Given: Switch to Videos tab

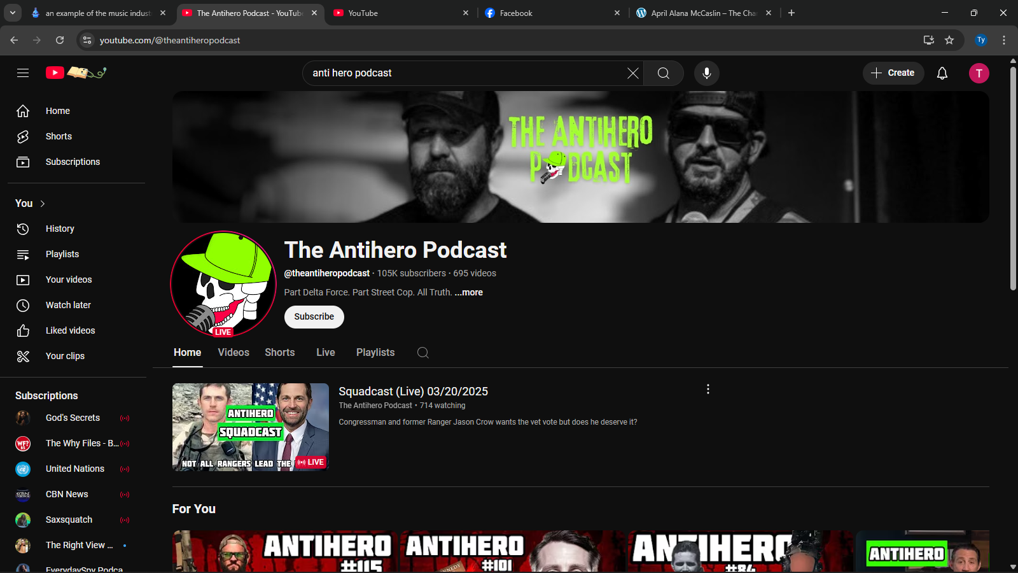Looking at the screenshot, I should (234, 353).
